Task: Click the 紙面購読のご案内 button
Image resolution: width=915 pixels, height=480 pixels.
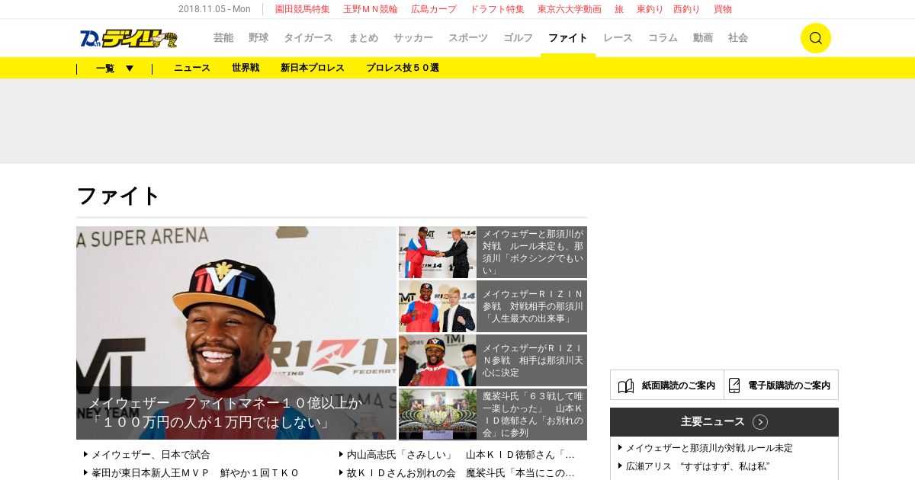Action: 667,386
